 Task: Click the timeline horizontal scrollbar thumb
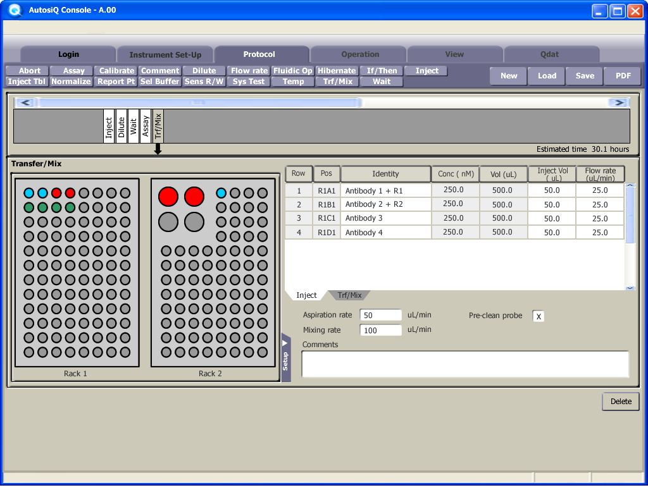click(x=199, y=102)
